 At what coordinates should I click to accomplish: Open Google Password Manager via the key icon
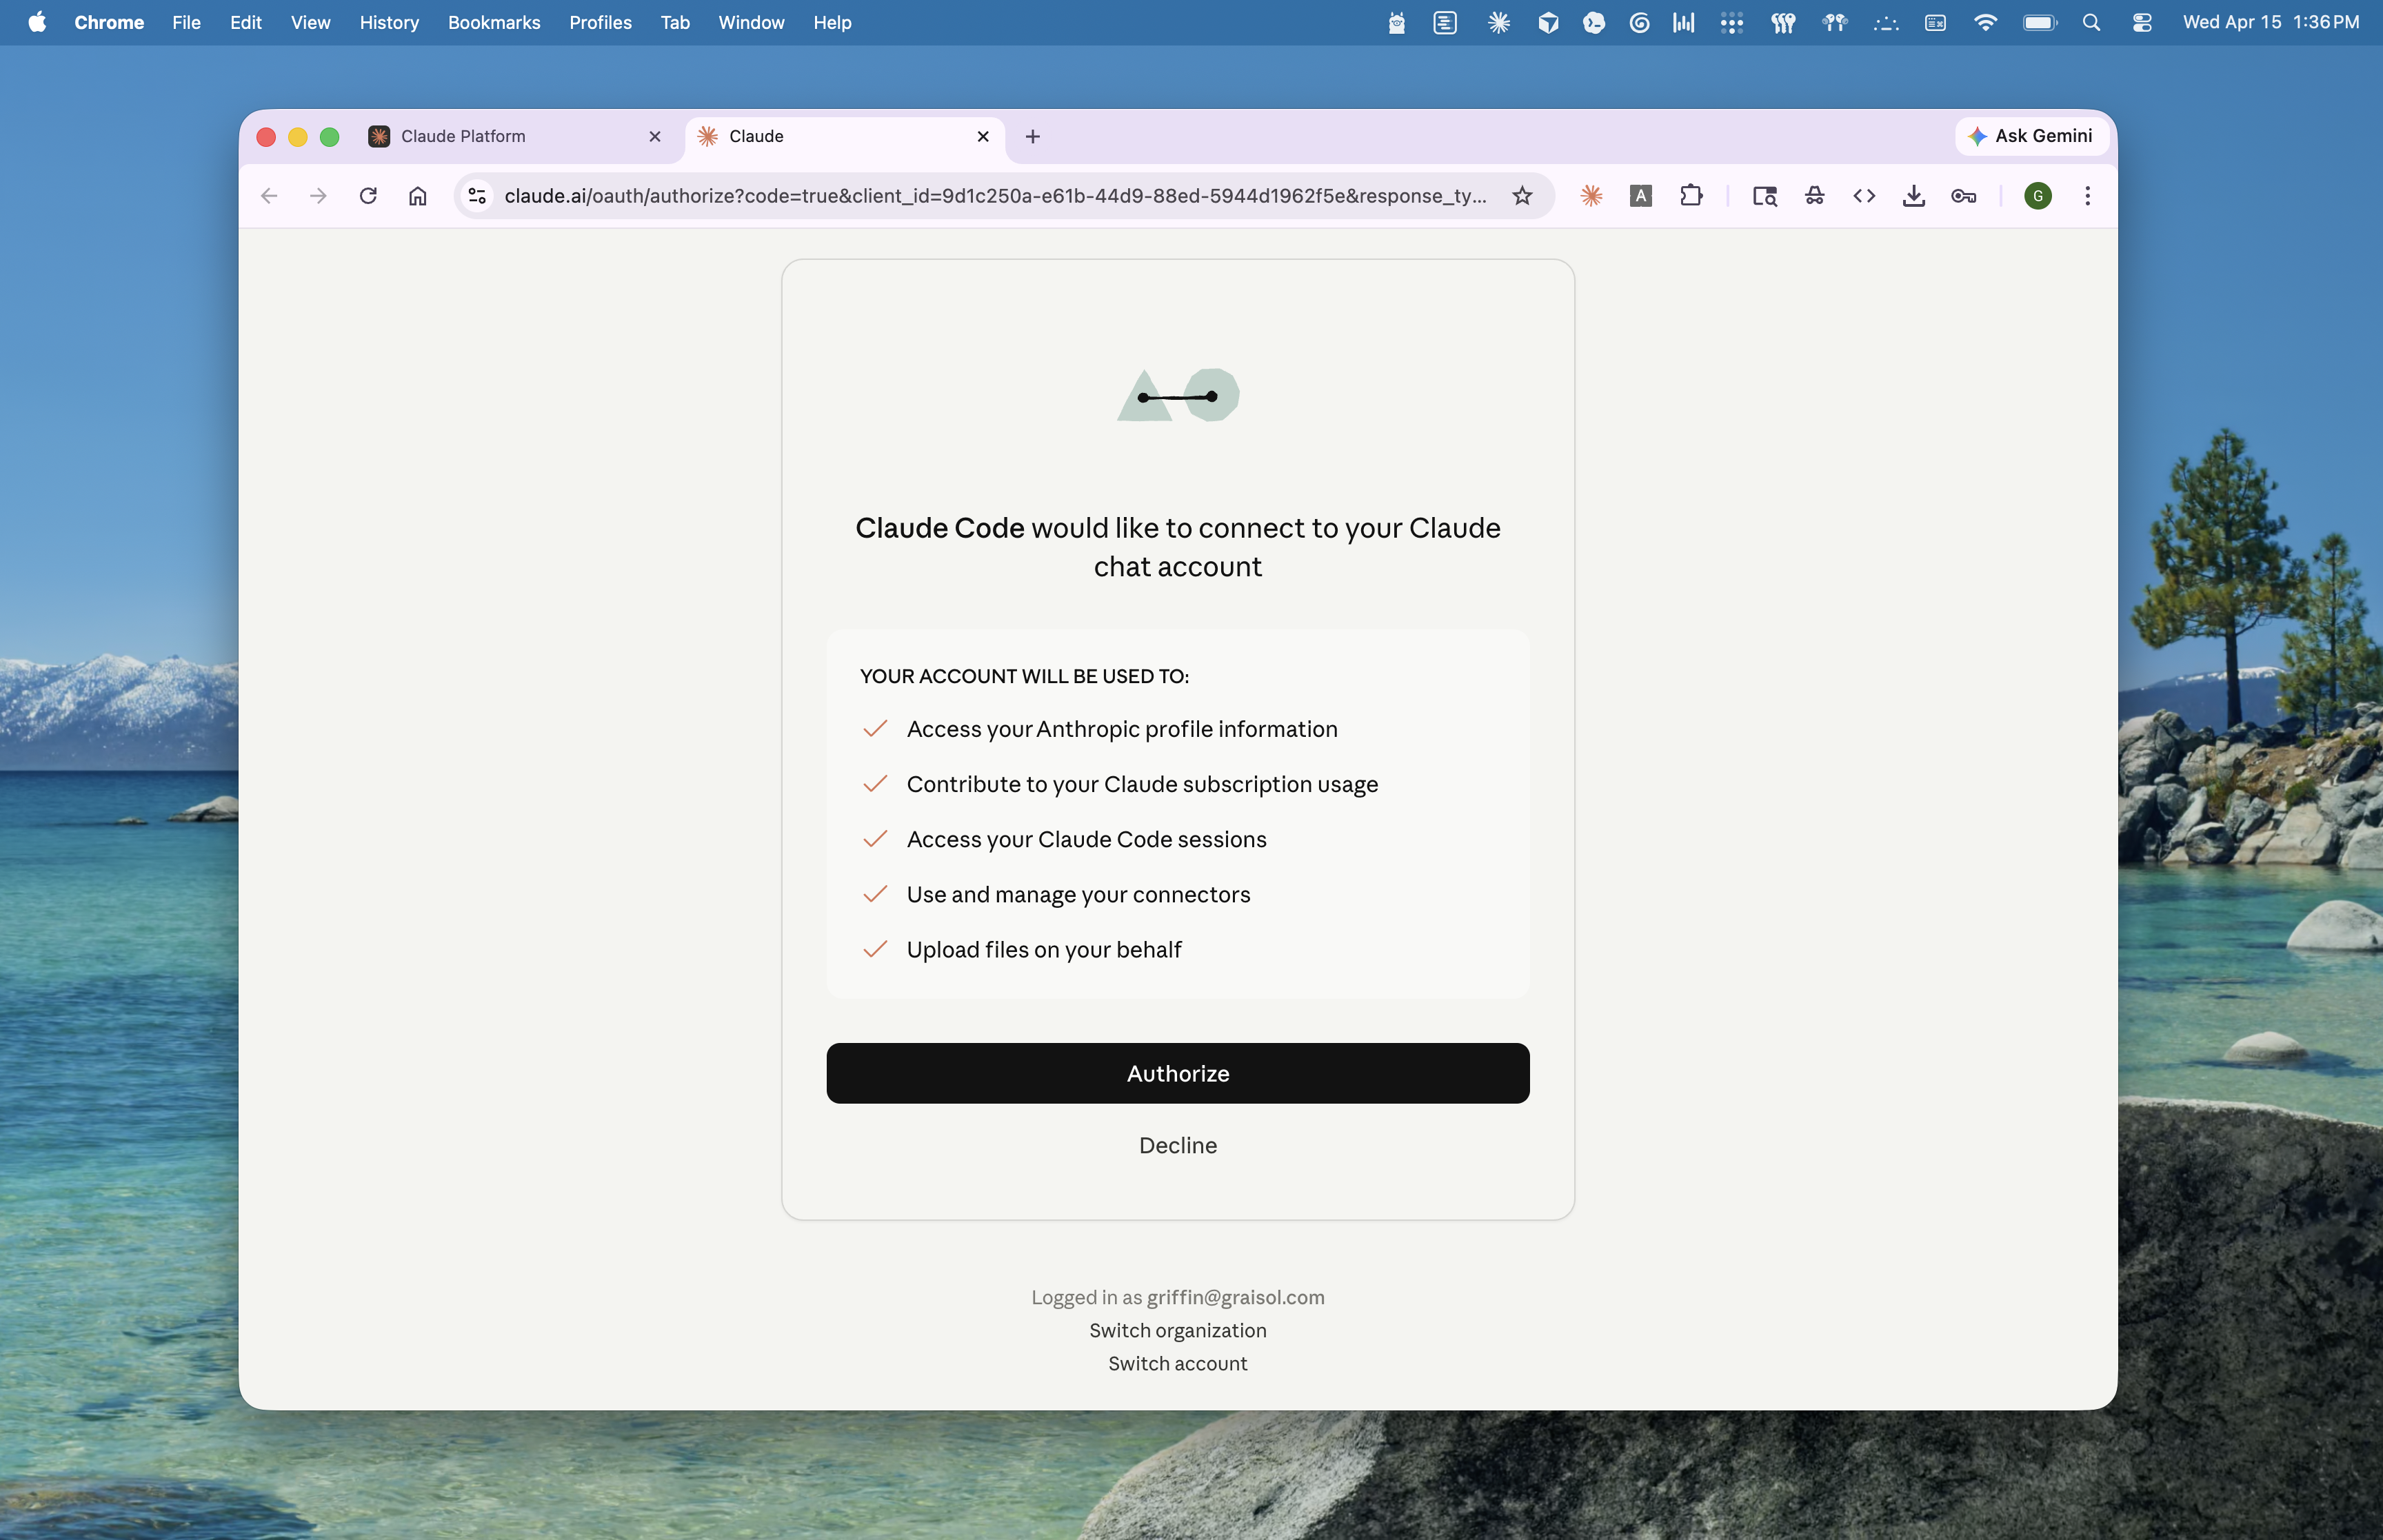[1963, 196]
